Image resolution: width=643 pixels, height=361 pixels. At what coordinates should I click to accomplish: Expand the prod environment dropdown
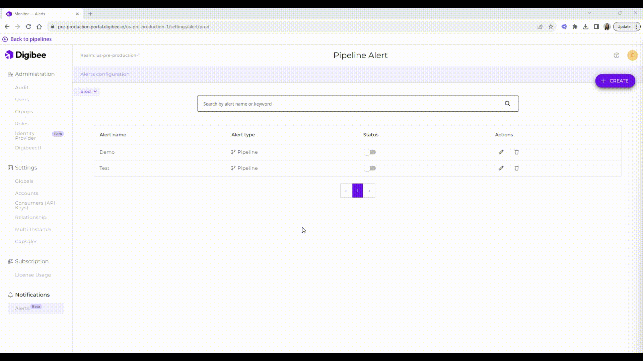[88, 91]
